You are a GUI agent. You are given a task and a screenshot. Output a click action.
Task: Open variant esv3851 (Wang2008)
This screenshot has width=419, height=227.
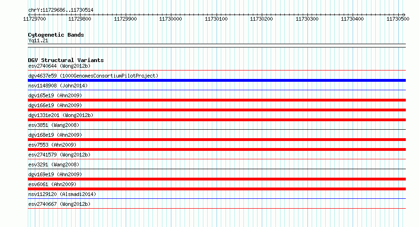click(54, 125)
